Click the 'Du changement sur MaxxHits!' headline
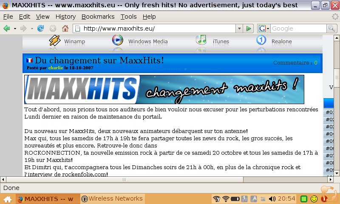The width and height of the screenshot is (340, 204). point(99,60)
